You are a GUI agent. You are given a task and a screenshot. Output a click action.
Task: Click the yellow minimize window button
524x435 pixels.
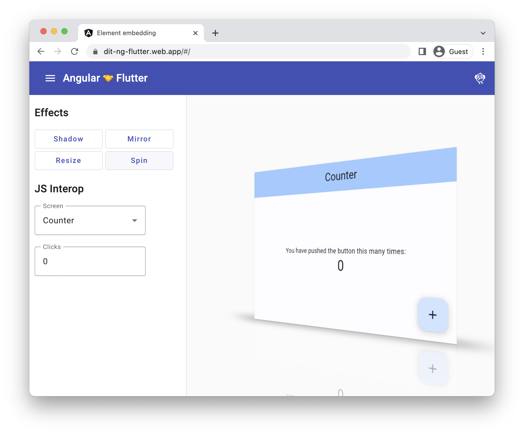click(x=54, y=31)
